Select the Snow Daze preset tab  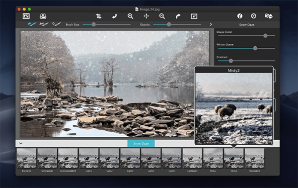[141, 143]
